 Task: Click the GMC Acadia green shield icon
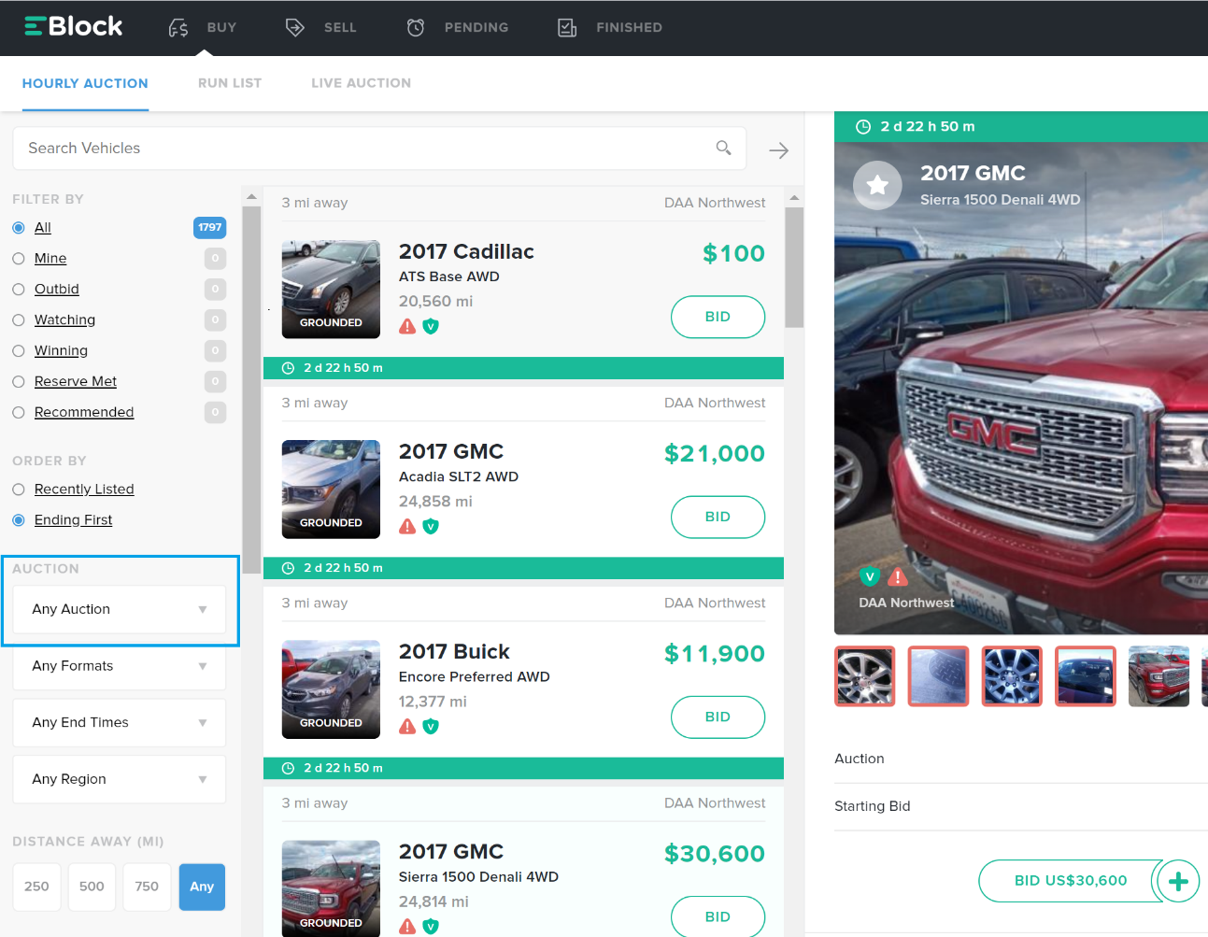[x=431, y=526]
